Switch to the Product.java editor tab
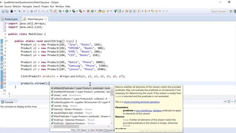This screenshot has height=133, width=236. 10,19
